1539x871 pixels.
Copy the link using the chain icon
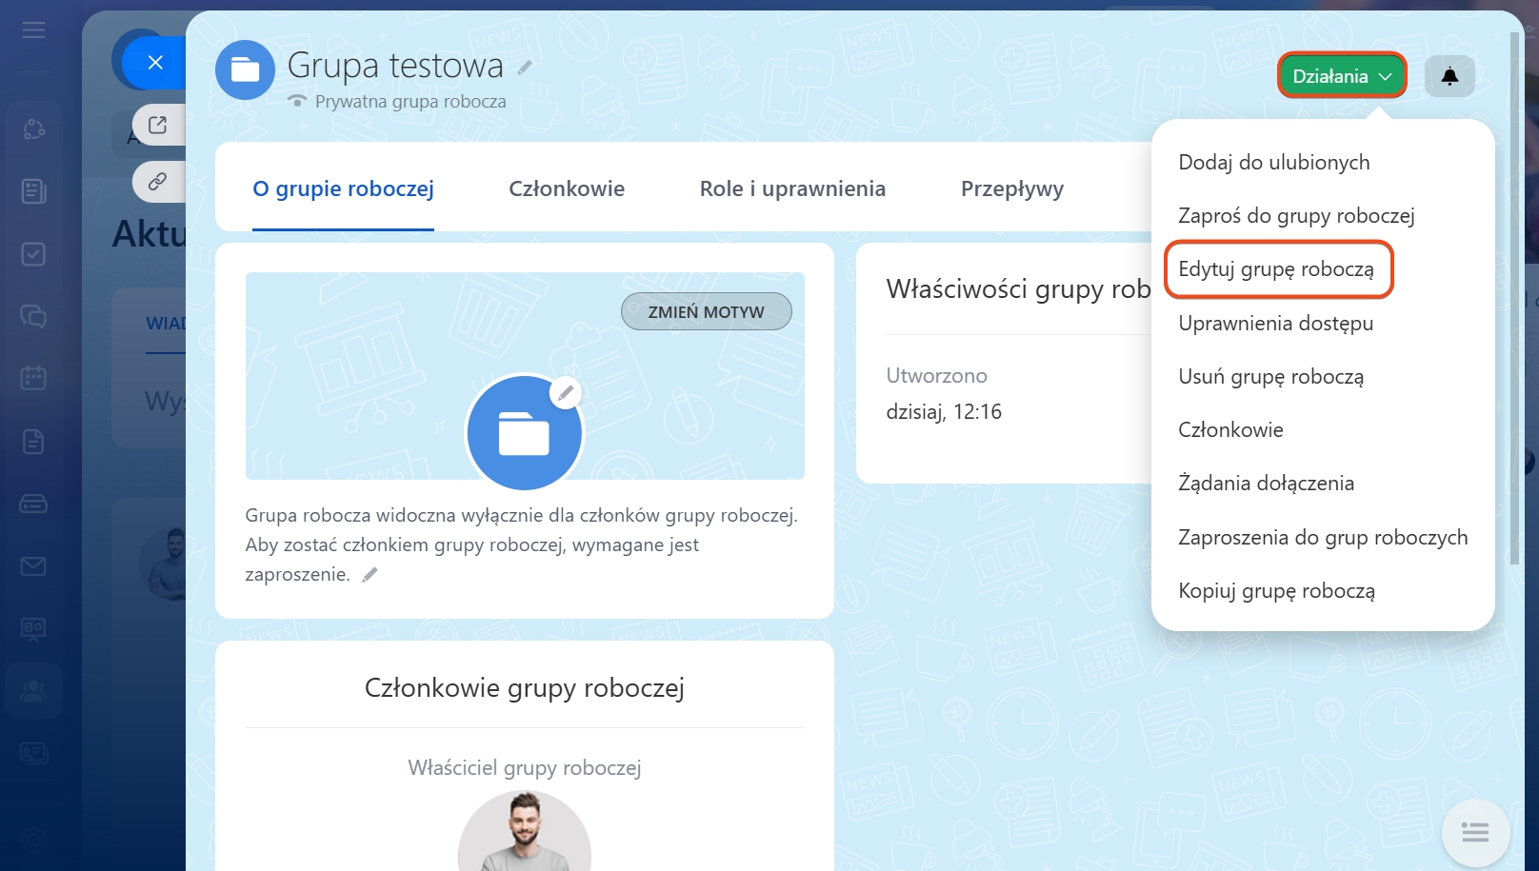[x=158, y=181]
